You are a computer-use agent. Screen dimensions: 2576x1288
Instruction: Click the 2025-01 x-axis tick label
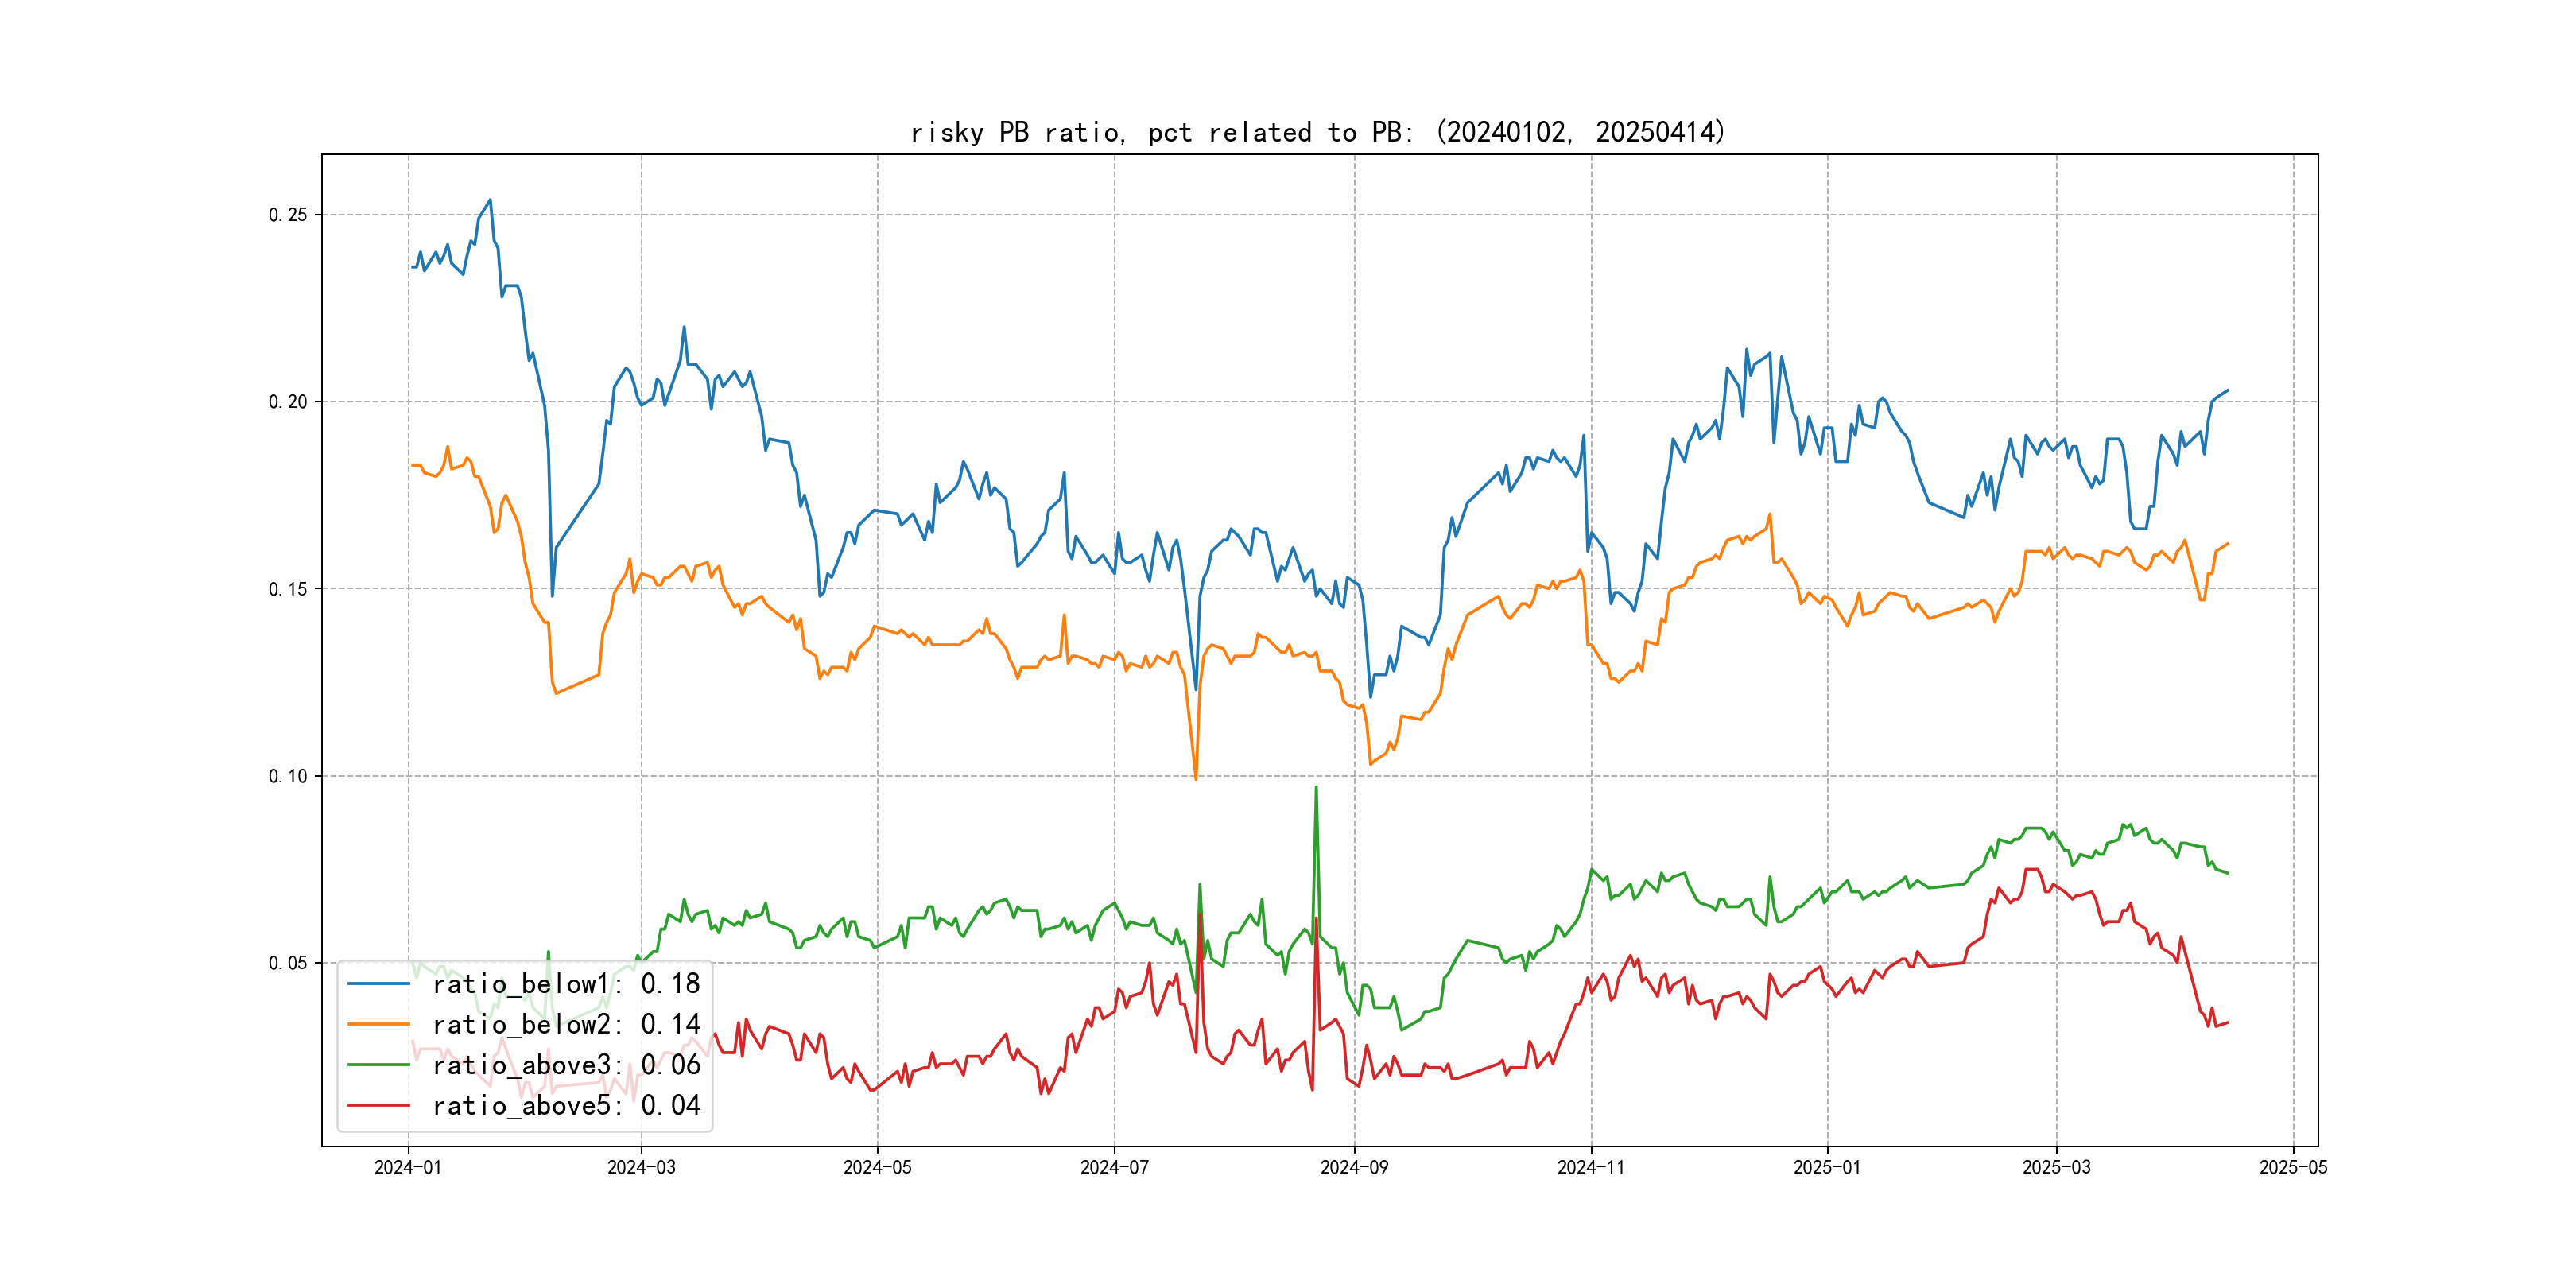coord(1827,1168)
